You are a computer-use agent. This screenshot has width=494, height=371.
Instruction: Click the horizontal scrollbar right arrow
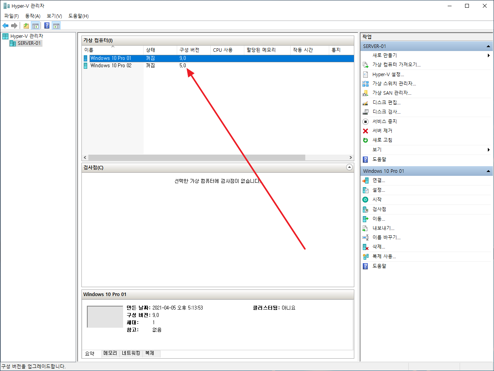click(x=350, y=158)
